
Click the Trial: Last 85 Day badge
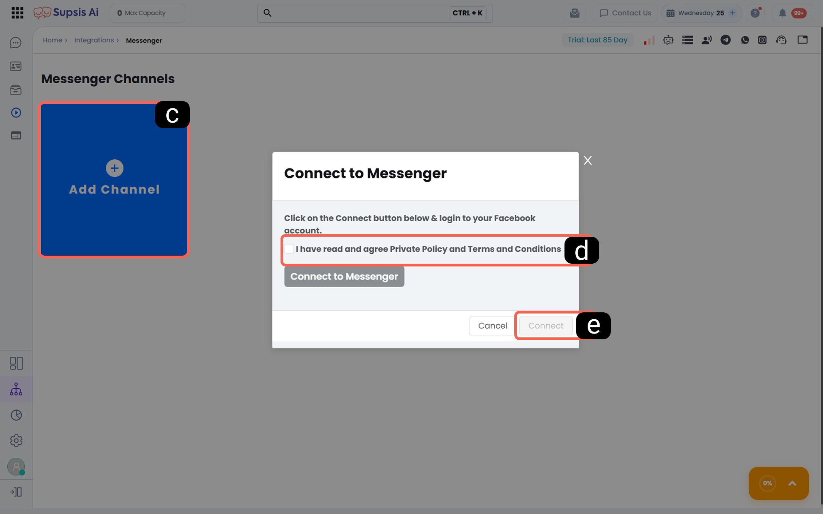tap(597, 40)
